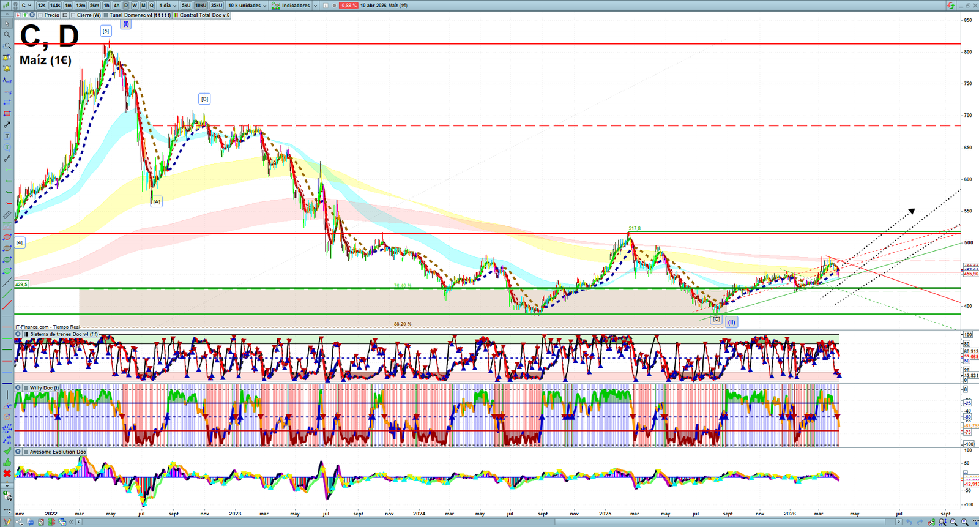Click the horizontal scrollbar at bottom

click(489, 522)
